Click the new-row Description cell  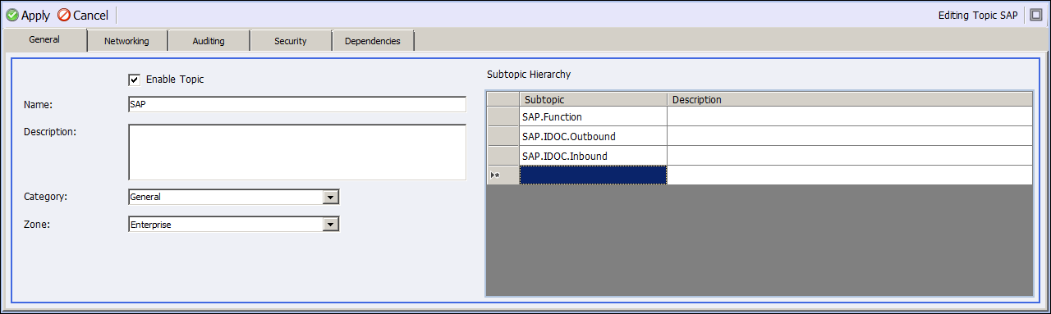tap(850, 175)
